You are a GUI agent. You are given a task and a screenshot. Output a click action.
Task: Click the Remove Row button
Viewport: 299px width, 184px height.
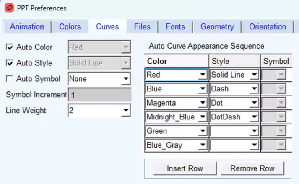pos(252,168)
